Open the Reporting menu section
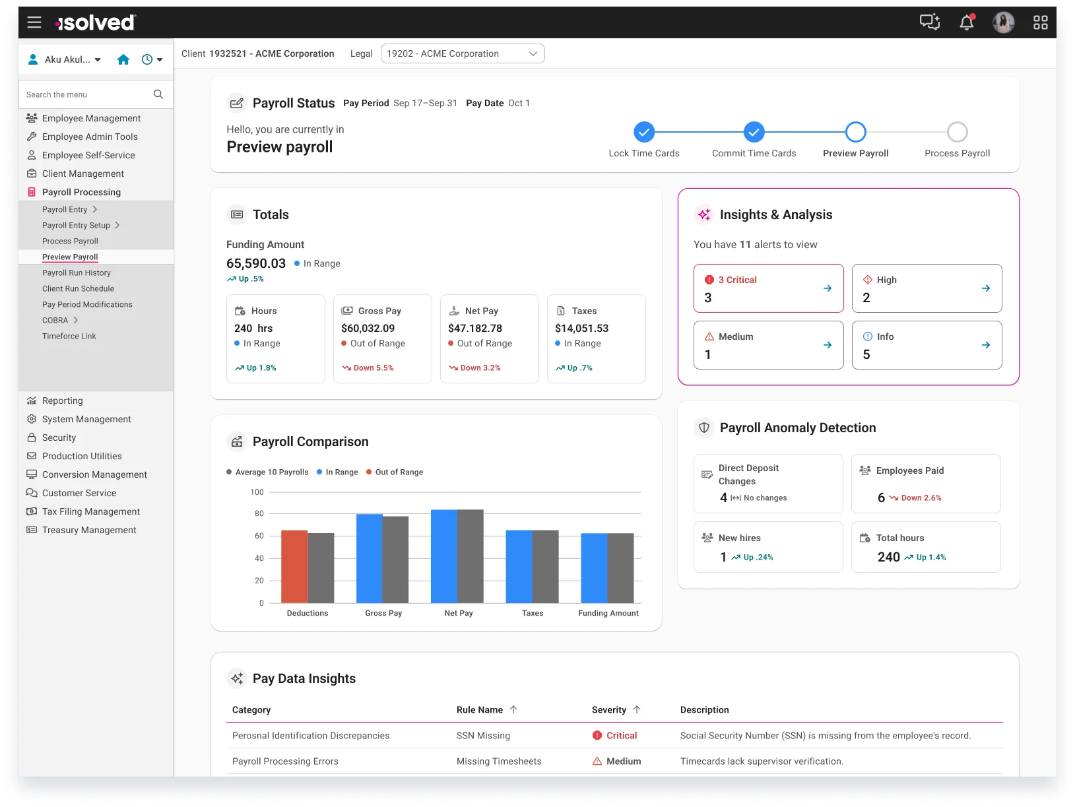The image size is (1075, 807). [63, 401]
